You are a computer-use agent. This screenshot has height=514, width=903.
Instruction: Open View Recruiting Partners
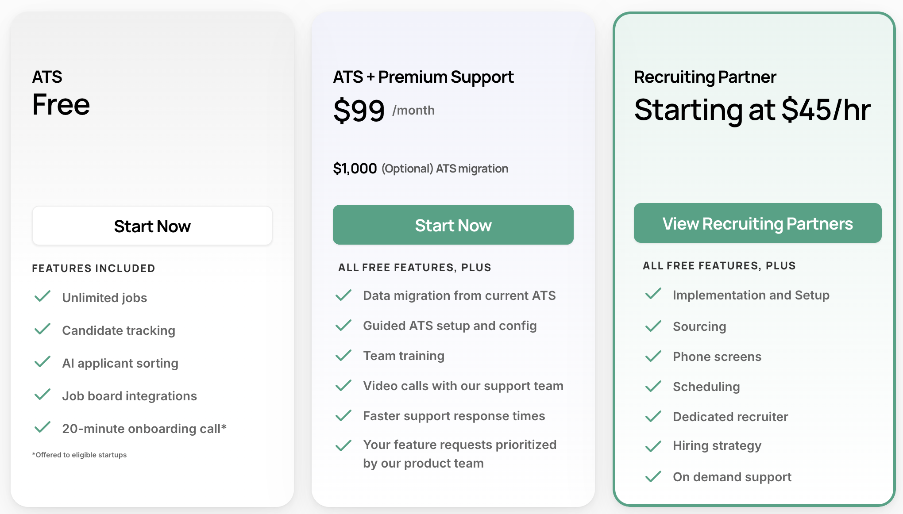pyautogui.click(x=757, y=223)
